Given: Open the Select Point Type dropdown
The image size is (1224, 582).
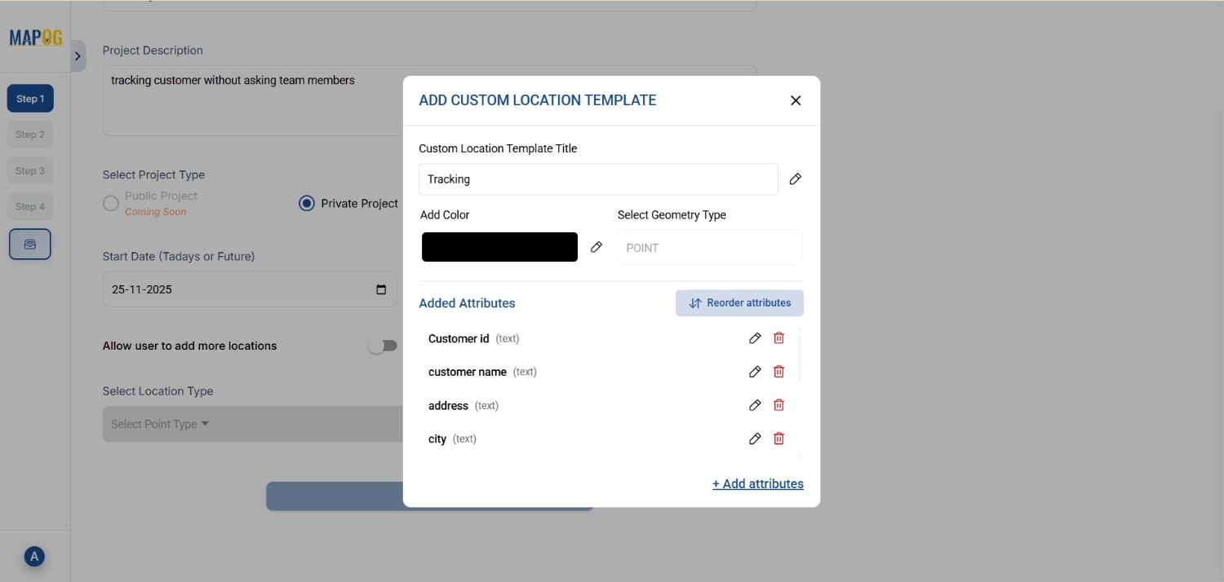Looking at the screenshot, I should (x=159, y=423).
